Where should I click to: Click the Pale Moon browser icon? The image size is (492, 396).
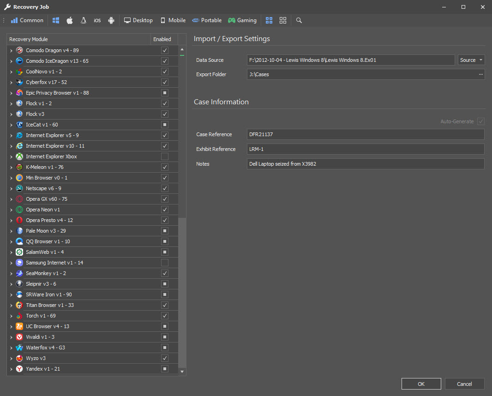[x=19, y=231]
